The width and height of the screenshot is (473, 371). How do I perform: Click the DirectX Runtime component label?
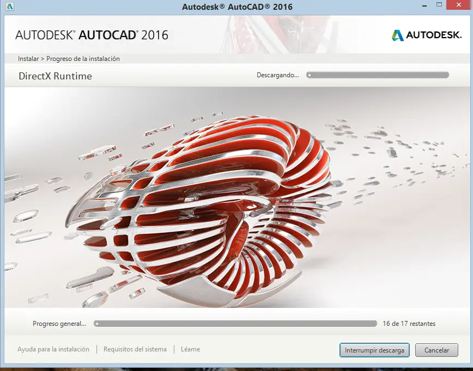click(x=55, y=76)
